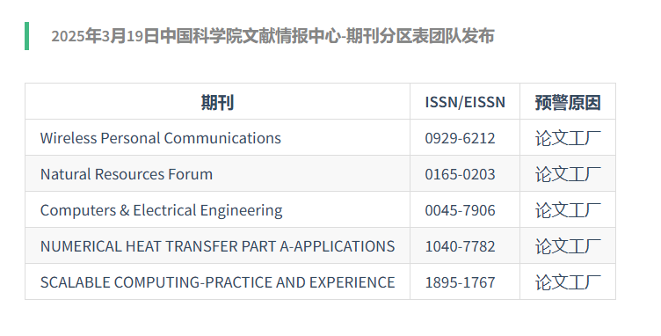Select Natural Resources Forum journal name
Viewport: 661px width, 336px height.
(127, 174)
